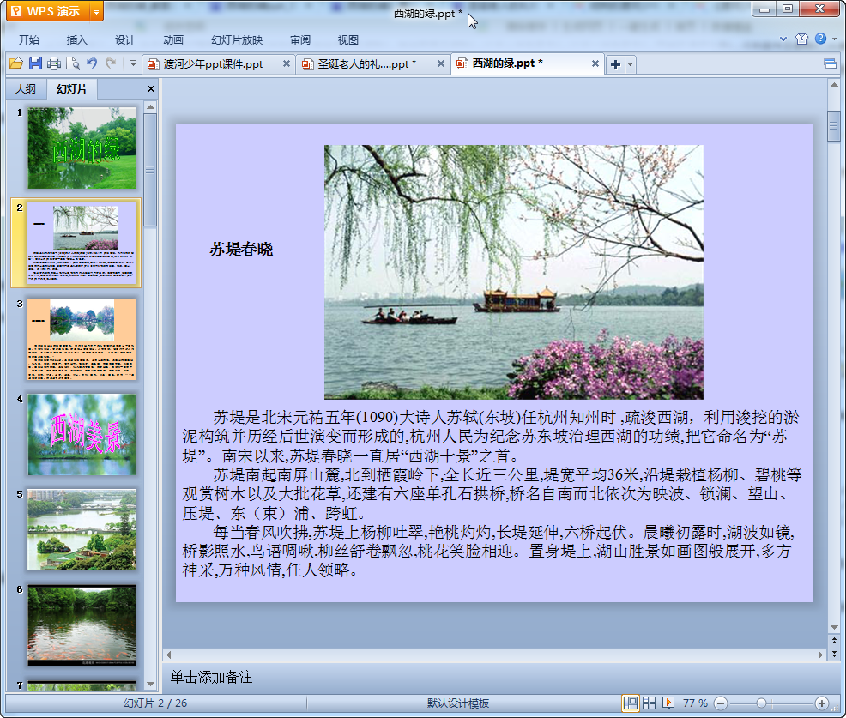Save the presentation with the floppy icon
The width and height of the screenshot is (846, 718).
pos(36,63)
